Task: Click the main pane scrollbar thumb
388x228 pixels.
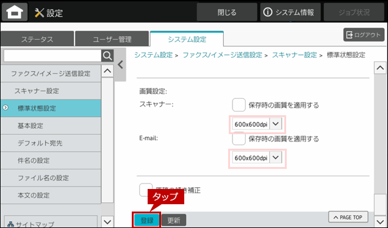Action: coord(380,205)
